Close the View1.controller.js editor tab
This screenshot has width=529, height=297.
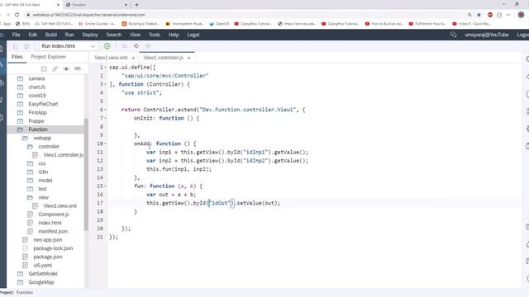[x=189, y=58]
